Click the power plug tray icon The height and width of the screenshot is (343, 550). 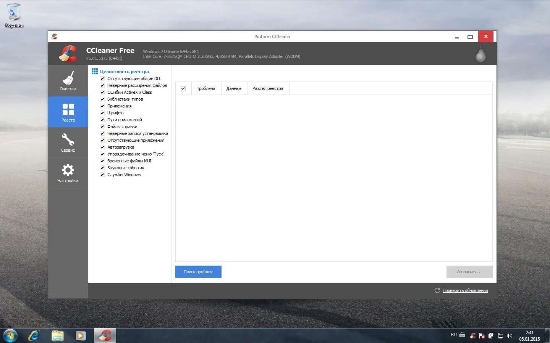coord(491,336)
